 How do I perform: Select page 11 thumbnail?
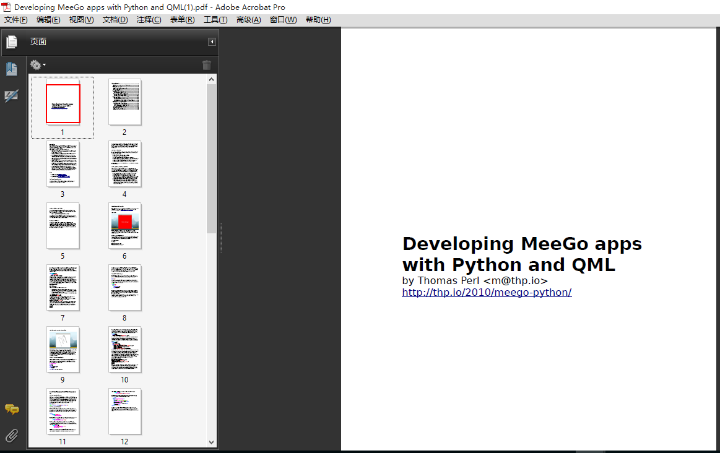63,412
